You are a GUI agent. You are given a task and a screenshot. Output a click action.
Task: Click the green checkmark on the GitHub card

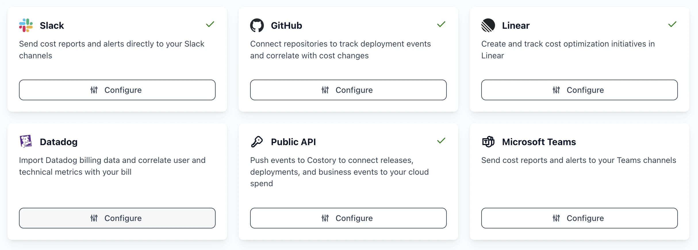click(x=441, y=24)
